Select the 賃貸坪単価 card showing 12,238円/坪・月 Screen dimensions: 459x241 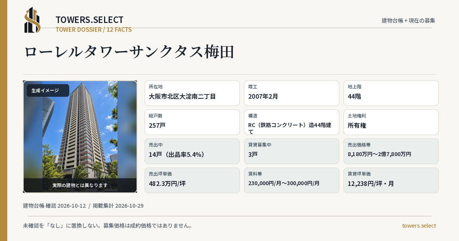coord(391,180)
